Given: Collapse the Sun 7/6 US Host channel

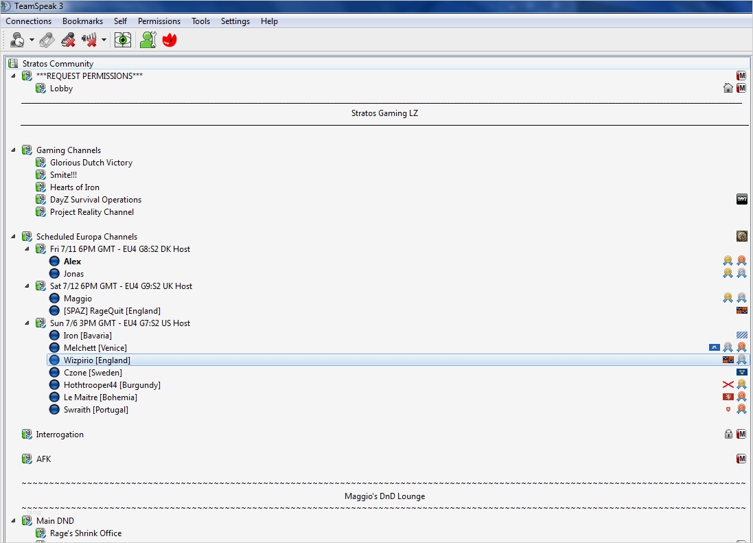Looking at the screenshot, I should coord(27,323).
